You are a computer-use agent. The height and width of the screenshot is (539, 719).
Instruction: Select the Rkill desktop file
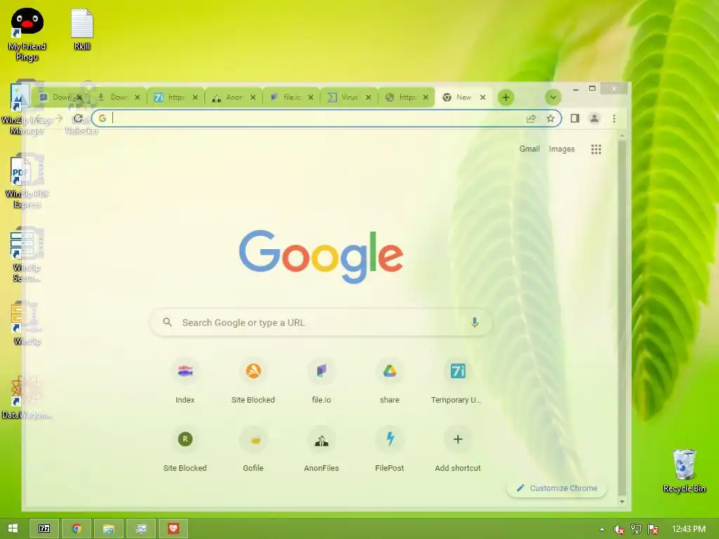82,29
